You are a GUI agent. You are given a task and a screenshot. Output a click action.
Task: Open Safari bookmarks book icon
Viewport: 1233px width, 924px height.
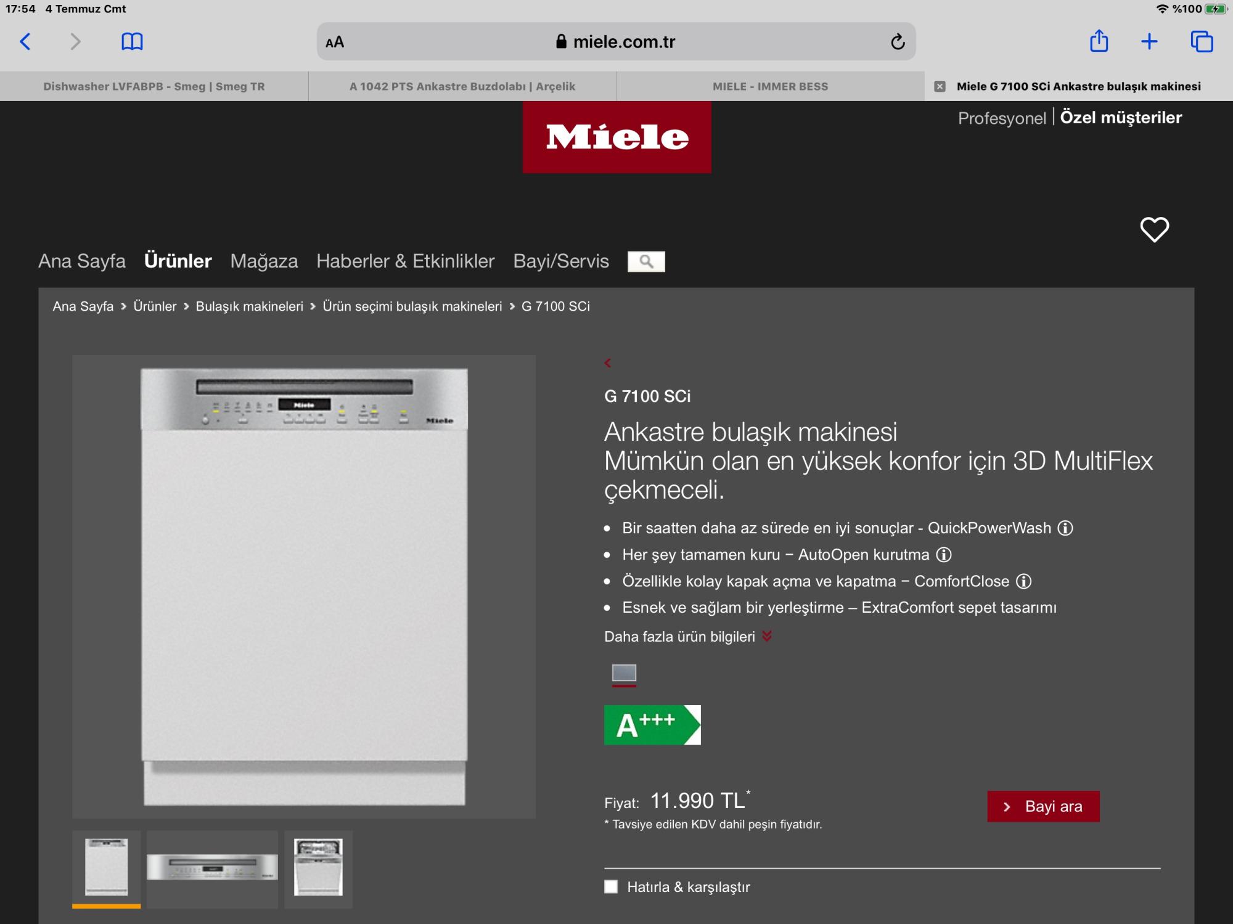coord(132,42)
